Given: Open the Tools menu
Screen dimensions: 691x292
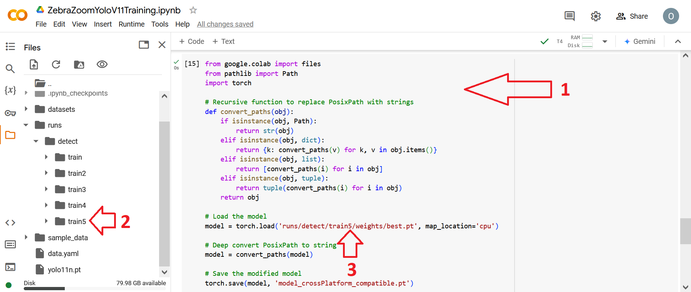Looking at the screenshot, I should click(160, 24).
